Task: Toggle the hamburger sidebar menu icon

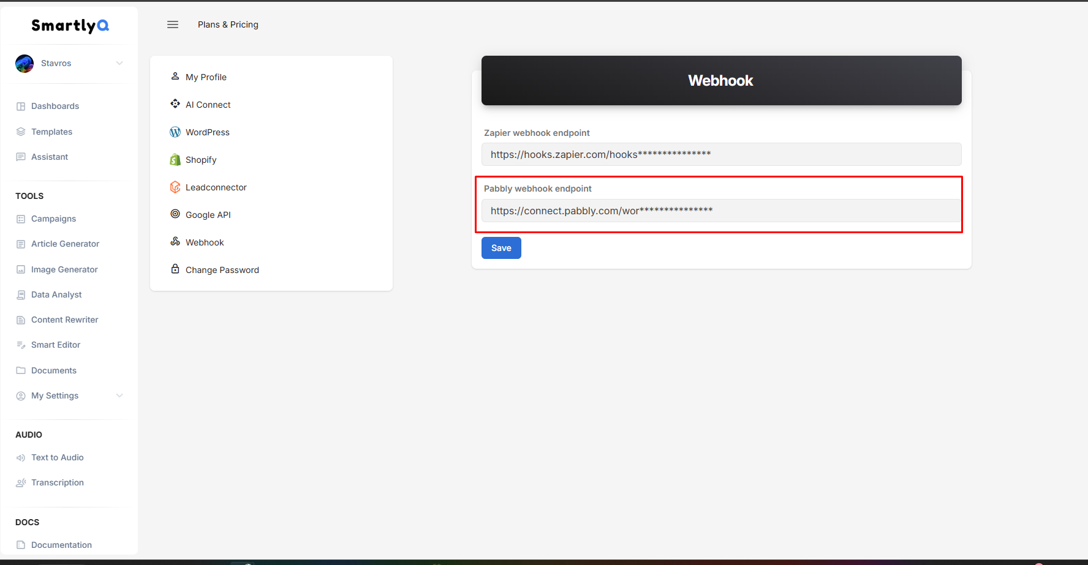Action: pos(173,24)
